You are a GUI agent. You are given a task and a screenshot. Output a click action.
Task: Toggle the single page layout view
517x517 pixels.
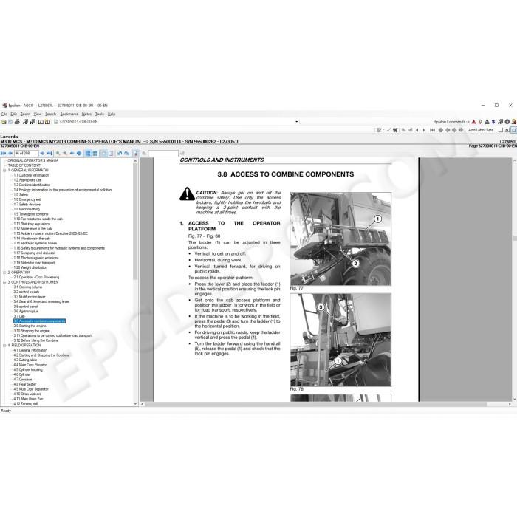point(104,154)
